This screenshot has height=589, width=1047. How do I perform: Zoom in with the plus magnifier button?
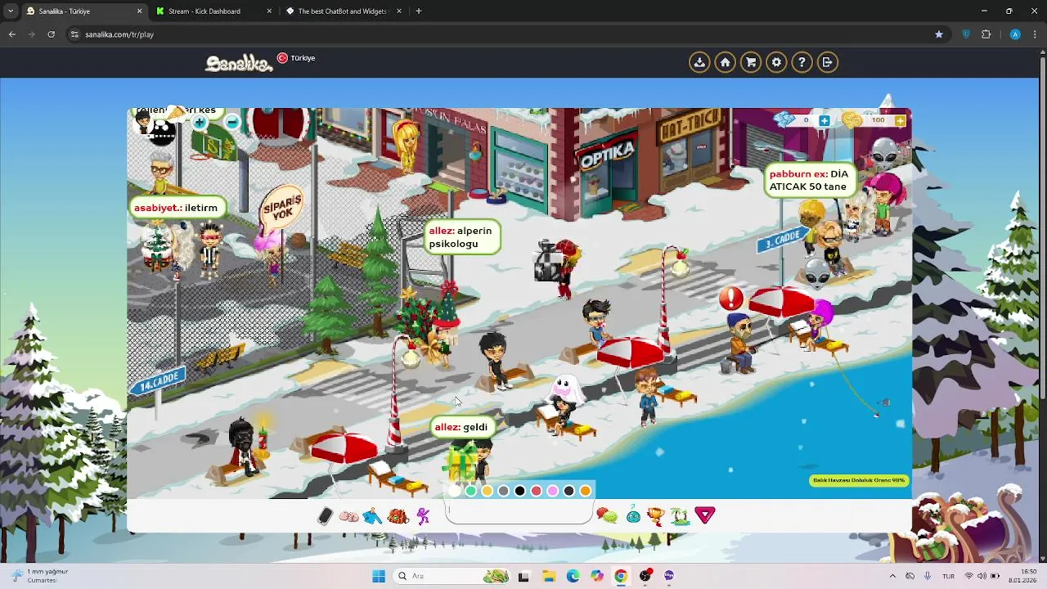(x=200, y=123)
